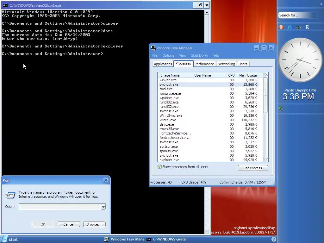Open the Run dialog Open dropdown arrow
324x243 pixels.
click(103, 207)
